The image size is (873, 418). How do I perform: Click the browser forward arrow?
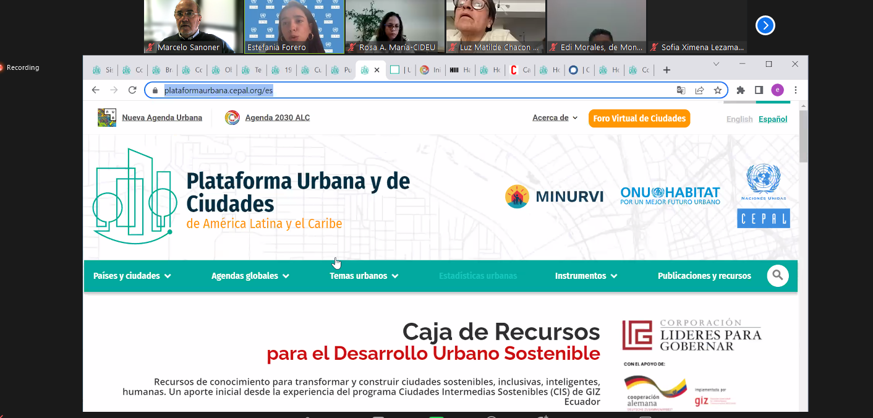pos(114,90)
